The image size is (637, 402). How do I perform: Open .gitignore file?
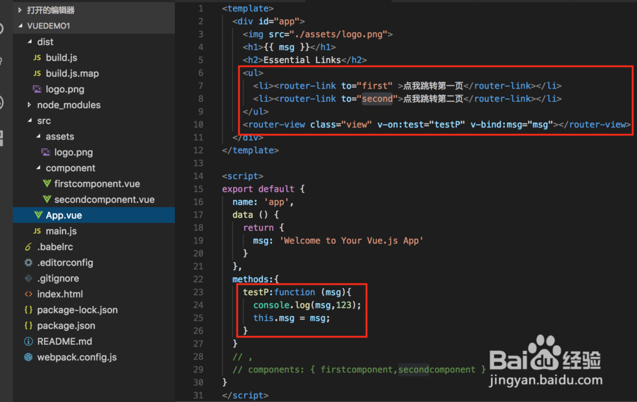pos(58,278)
